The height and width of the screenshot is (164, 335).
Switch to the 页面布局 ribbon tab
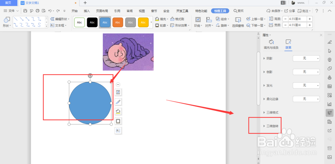point(102,11)
